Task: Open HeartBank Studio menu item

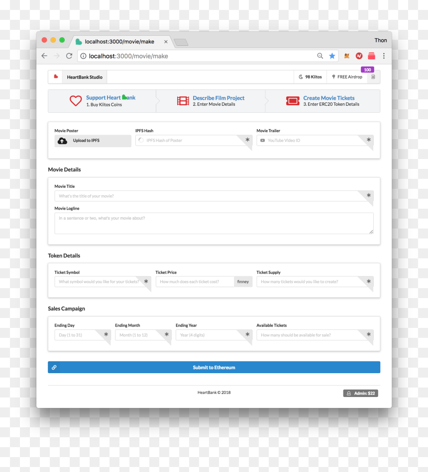Action: 85,77
